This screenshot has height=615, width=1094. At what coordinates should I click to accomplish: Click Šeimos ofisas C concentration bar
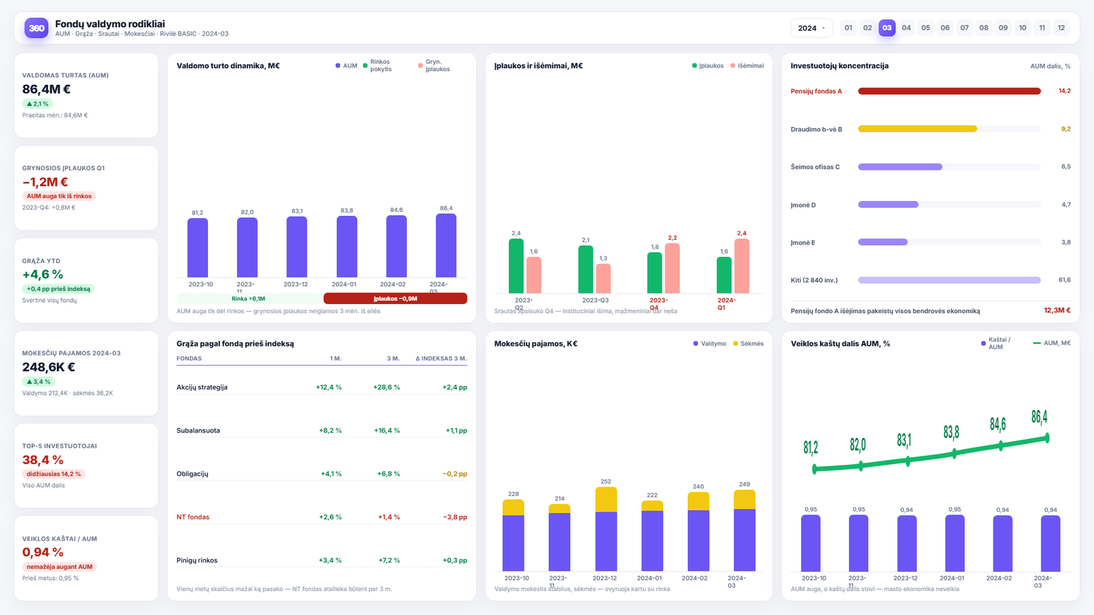[900, 167]
